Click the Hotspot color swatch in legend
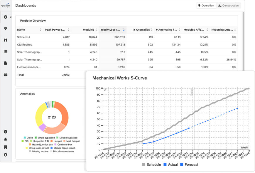The height and width of the screenshot is (173, 255). click(52, 141)
